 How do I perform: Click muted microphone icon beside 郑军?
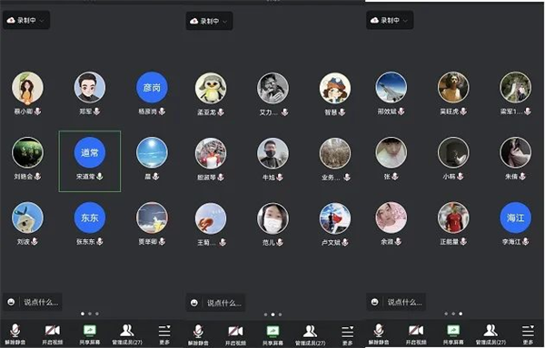coord(97,111)
